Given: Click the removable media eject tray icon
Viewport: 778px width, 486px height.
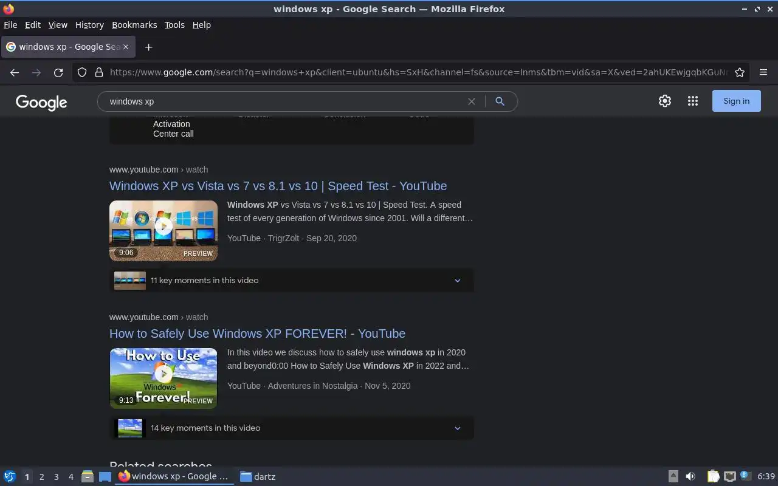Looking at the screenshot, I should pyautogui.click(x=673, y=476).
